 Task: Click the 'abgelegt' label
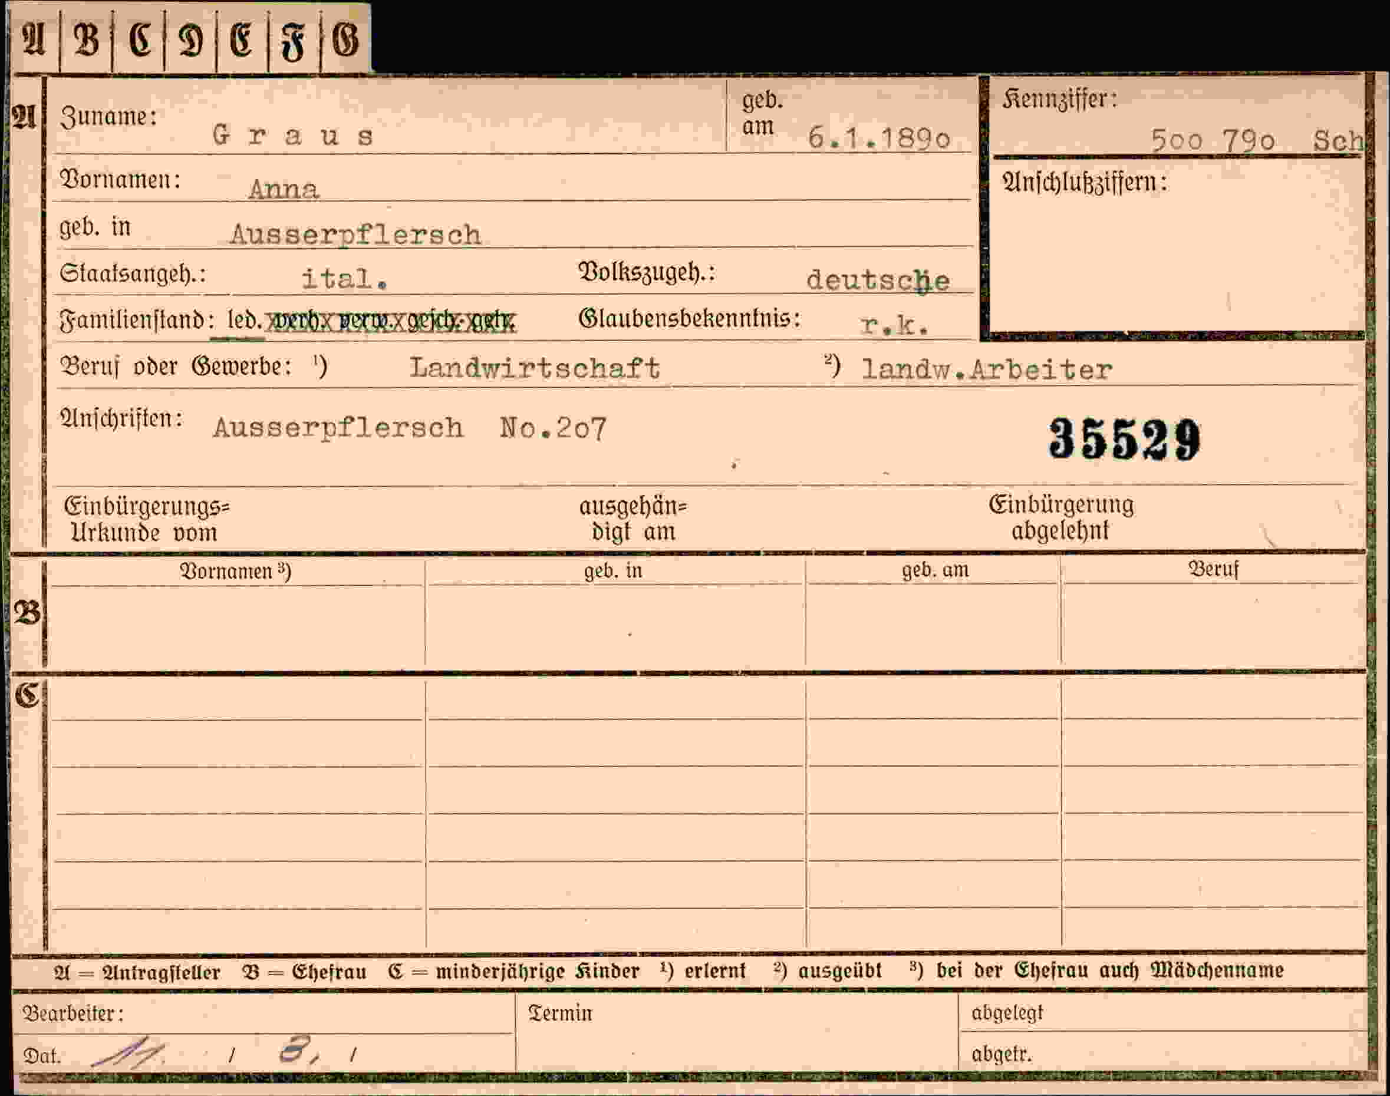pyautogui.click(x=1007, y=1014)
